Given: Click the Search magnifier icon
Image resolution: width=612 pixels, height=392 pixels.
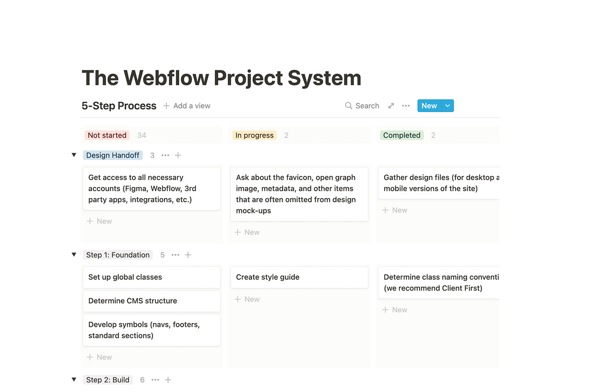Looking at the screenshot, I should (x=348, y=106).
